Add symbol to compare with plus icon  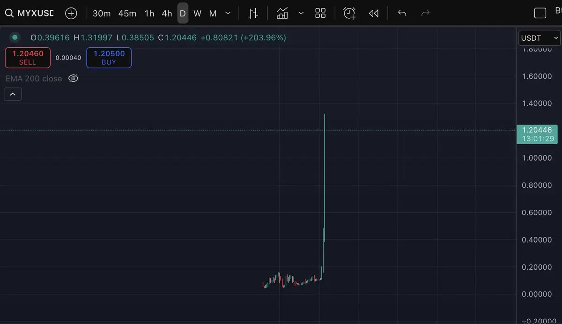pos(71,13)
